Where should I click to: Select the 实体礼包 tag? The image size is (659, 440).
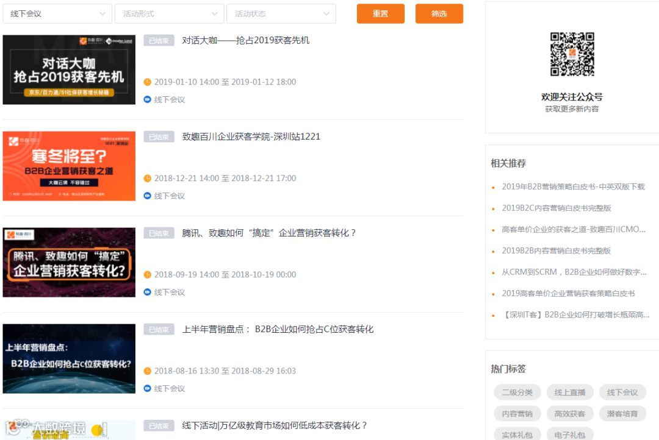[x=517, y=435]
